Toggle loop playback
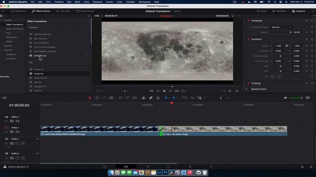Image resolution: width=316 pixels, height=177 pixels. point(183,91)
